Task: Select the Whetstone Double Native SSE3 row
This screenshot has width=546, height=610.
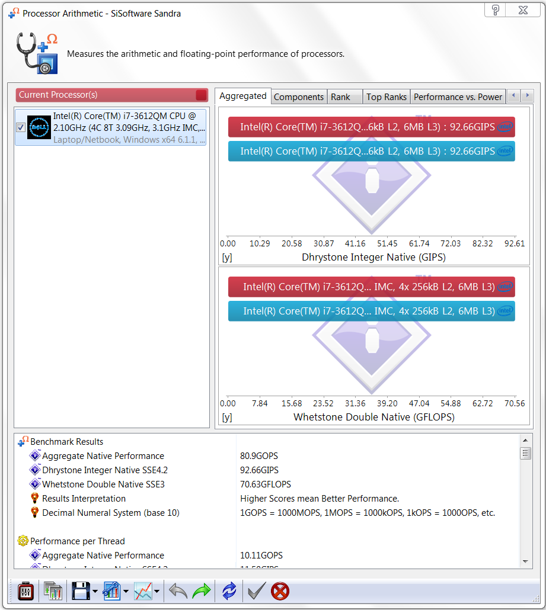Action: (267, 484)
